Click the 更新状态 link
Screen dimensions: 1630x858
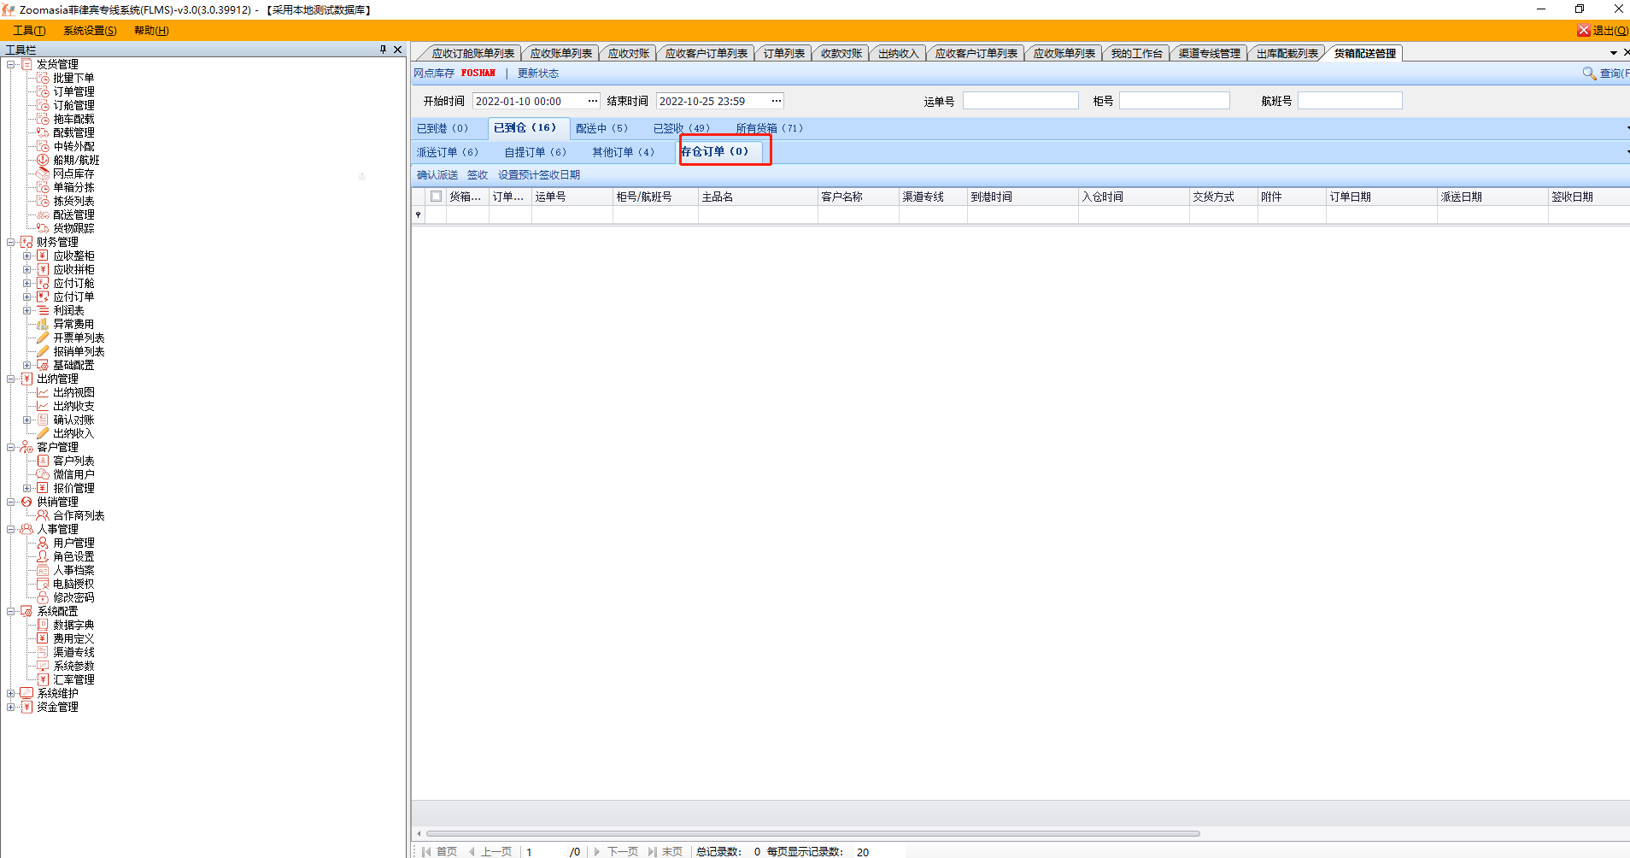(538, 73)
